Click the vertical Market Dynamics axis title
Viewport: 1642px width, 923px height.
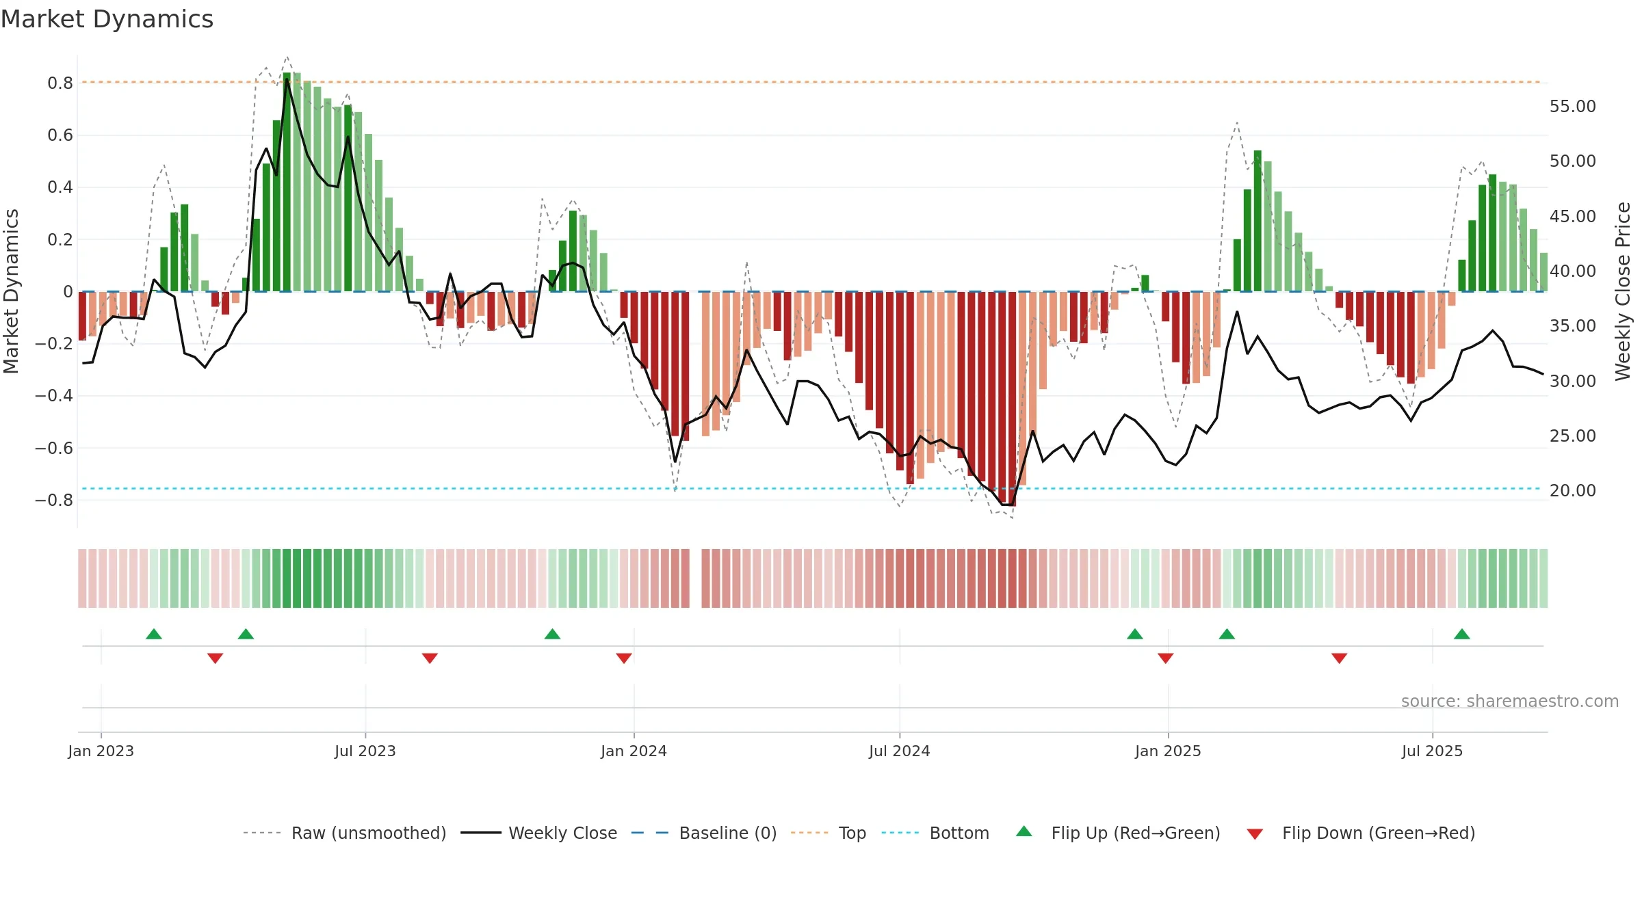point(11,291)
